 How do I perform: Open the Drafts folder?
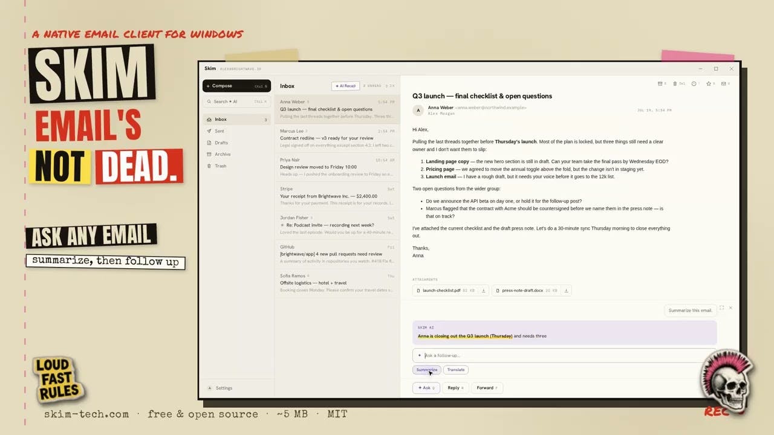point(236,143)
